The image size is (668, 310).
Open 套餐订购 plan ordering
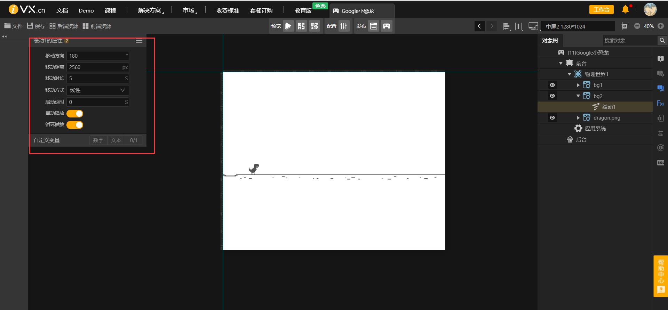point(261,10)
